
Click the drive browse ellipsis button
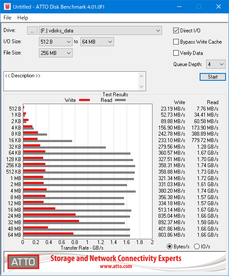(32, 31)
